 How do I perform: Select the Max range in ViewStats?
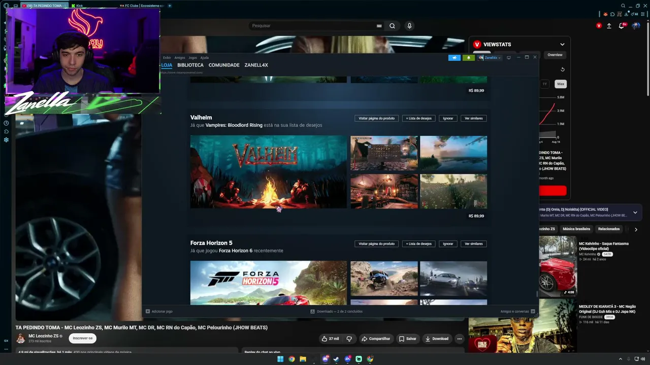point(561,84)
